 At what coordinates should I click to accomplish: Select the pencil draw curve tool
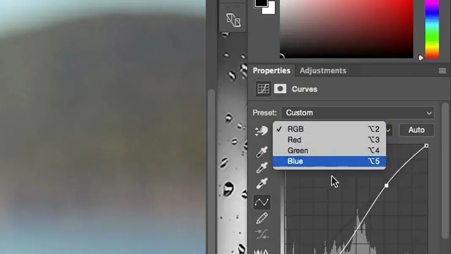pos(262,218)
